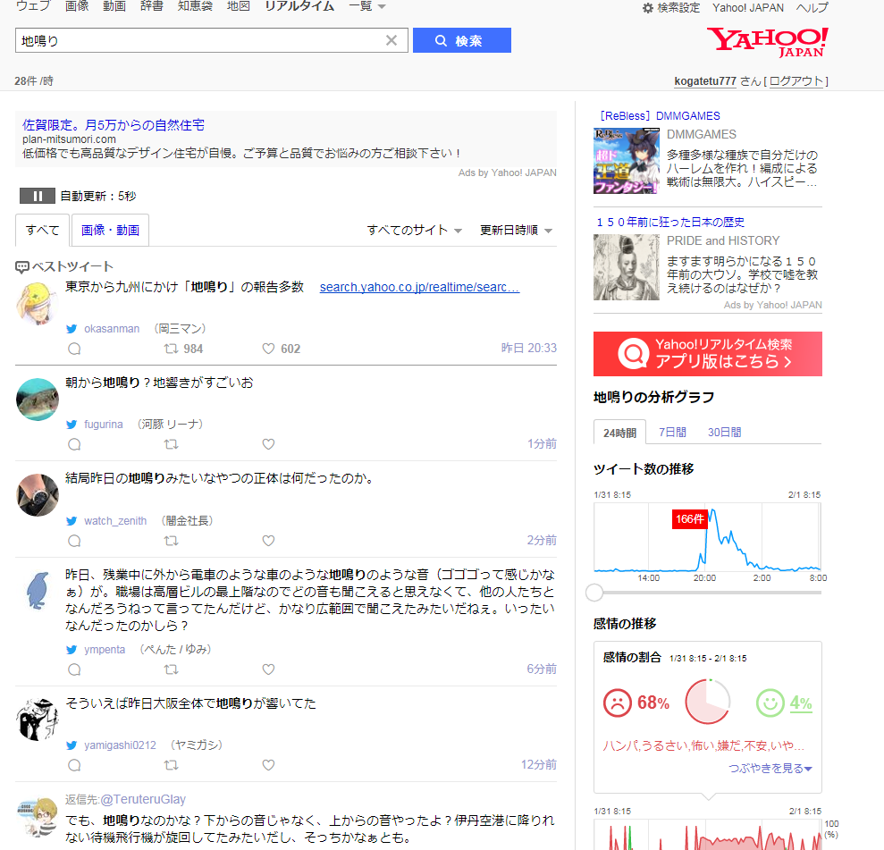884x850 pixels.
Task: Click the 4% positive sentiment percentage
Action: point(801,703)
